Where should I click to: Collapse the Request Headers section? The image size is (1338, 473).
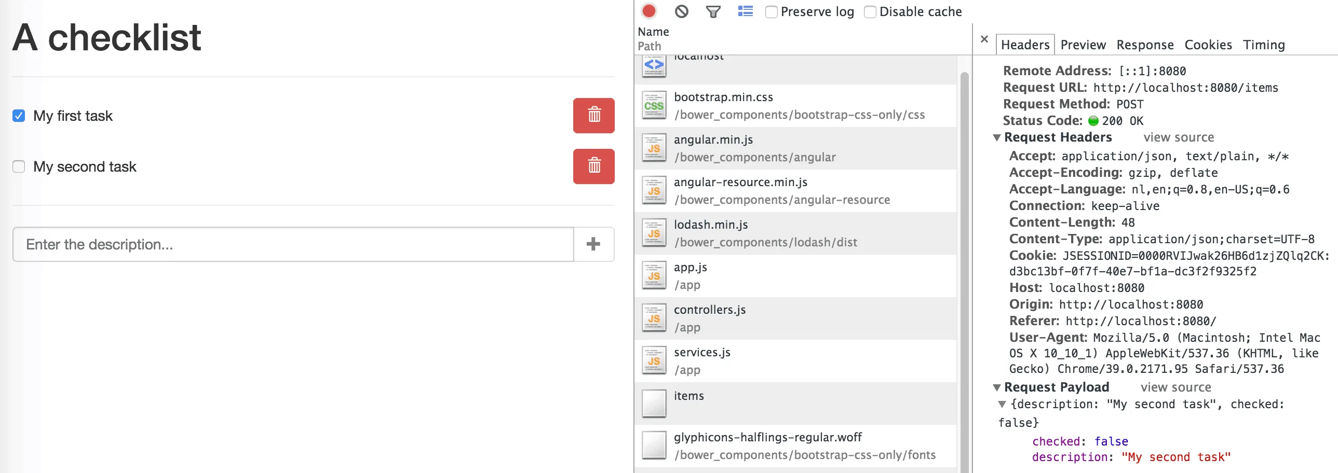[997, 138]
